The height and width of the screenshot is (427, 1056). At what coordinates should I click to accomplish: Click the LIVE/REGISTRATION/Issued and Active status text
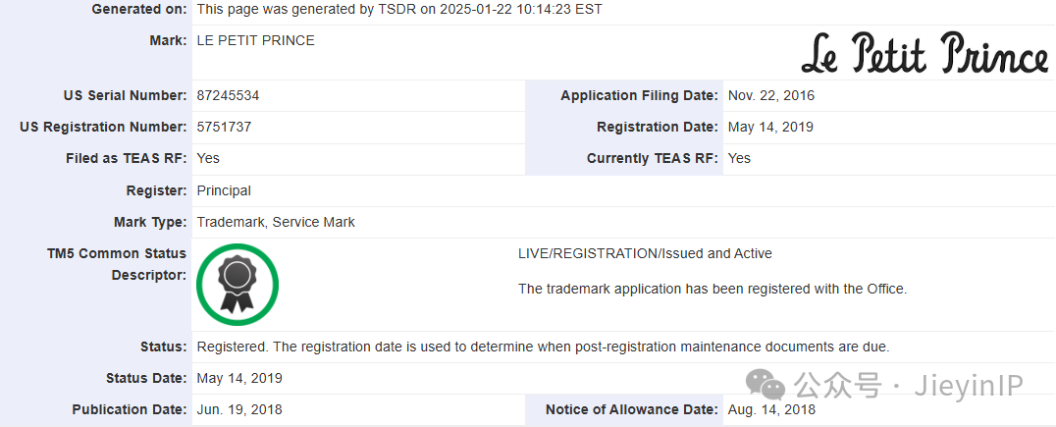(x=645, y=254)
